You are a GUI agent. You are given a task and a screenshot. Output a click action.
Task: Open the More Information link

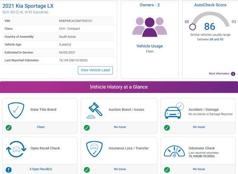[x=219, y=74]
